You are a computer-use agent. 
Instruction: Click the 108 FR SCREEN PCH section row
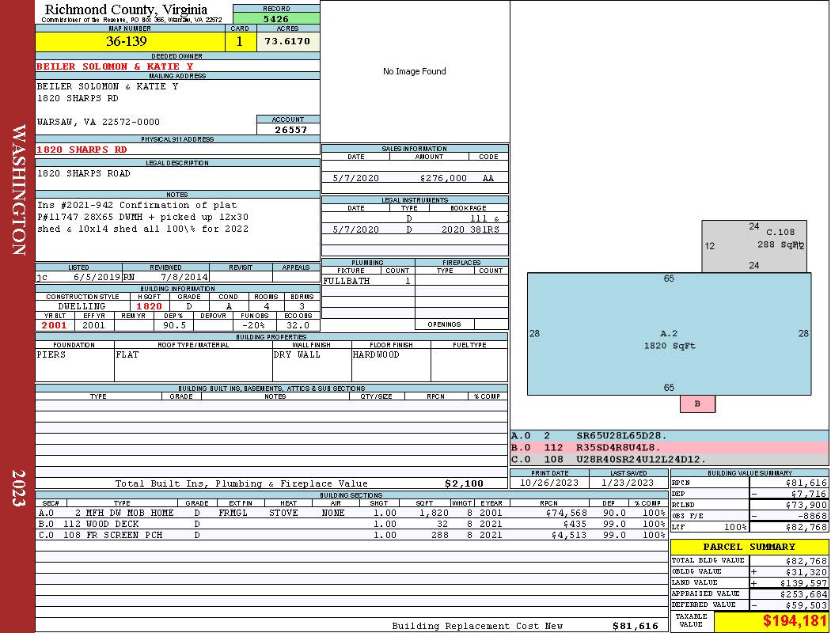351,535
